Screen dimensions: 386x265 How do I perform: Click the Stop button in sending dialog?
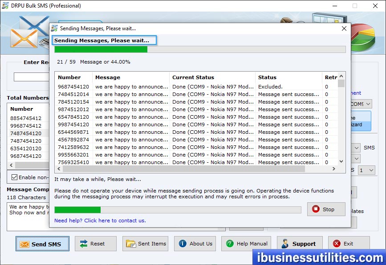[x=326, y=209]
